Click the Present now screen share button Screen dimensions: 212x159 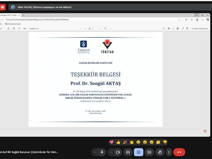tap(149, 152)
